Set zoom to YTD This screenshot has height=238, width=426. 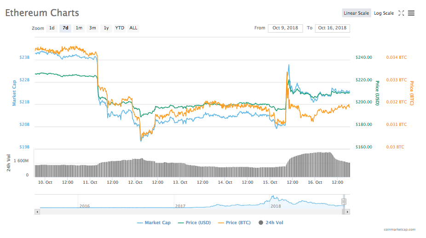coord(120,28)
